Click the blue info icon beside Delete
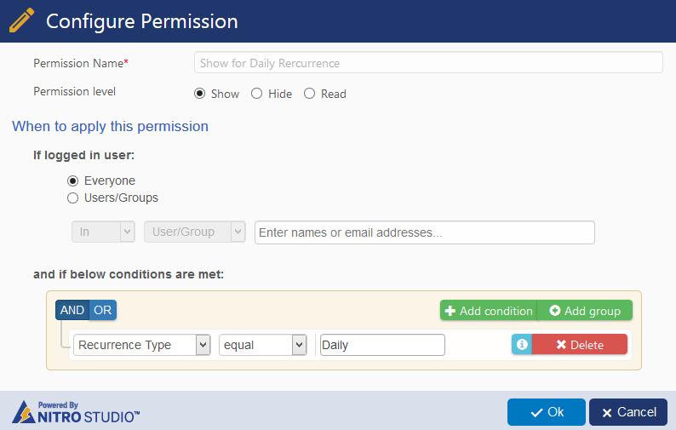 tap(522, 344)
